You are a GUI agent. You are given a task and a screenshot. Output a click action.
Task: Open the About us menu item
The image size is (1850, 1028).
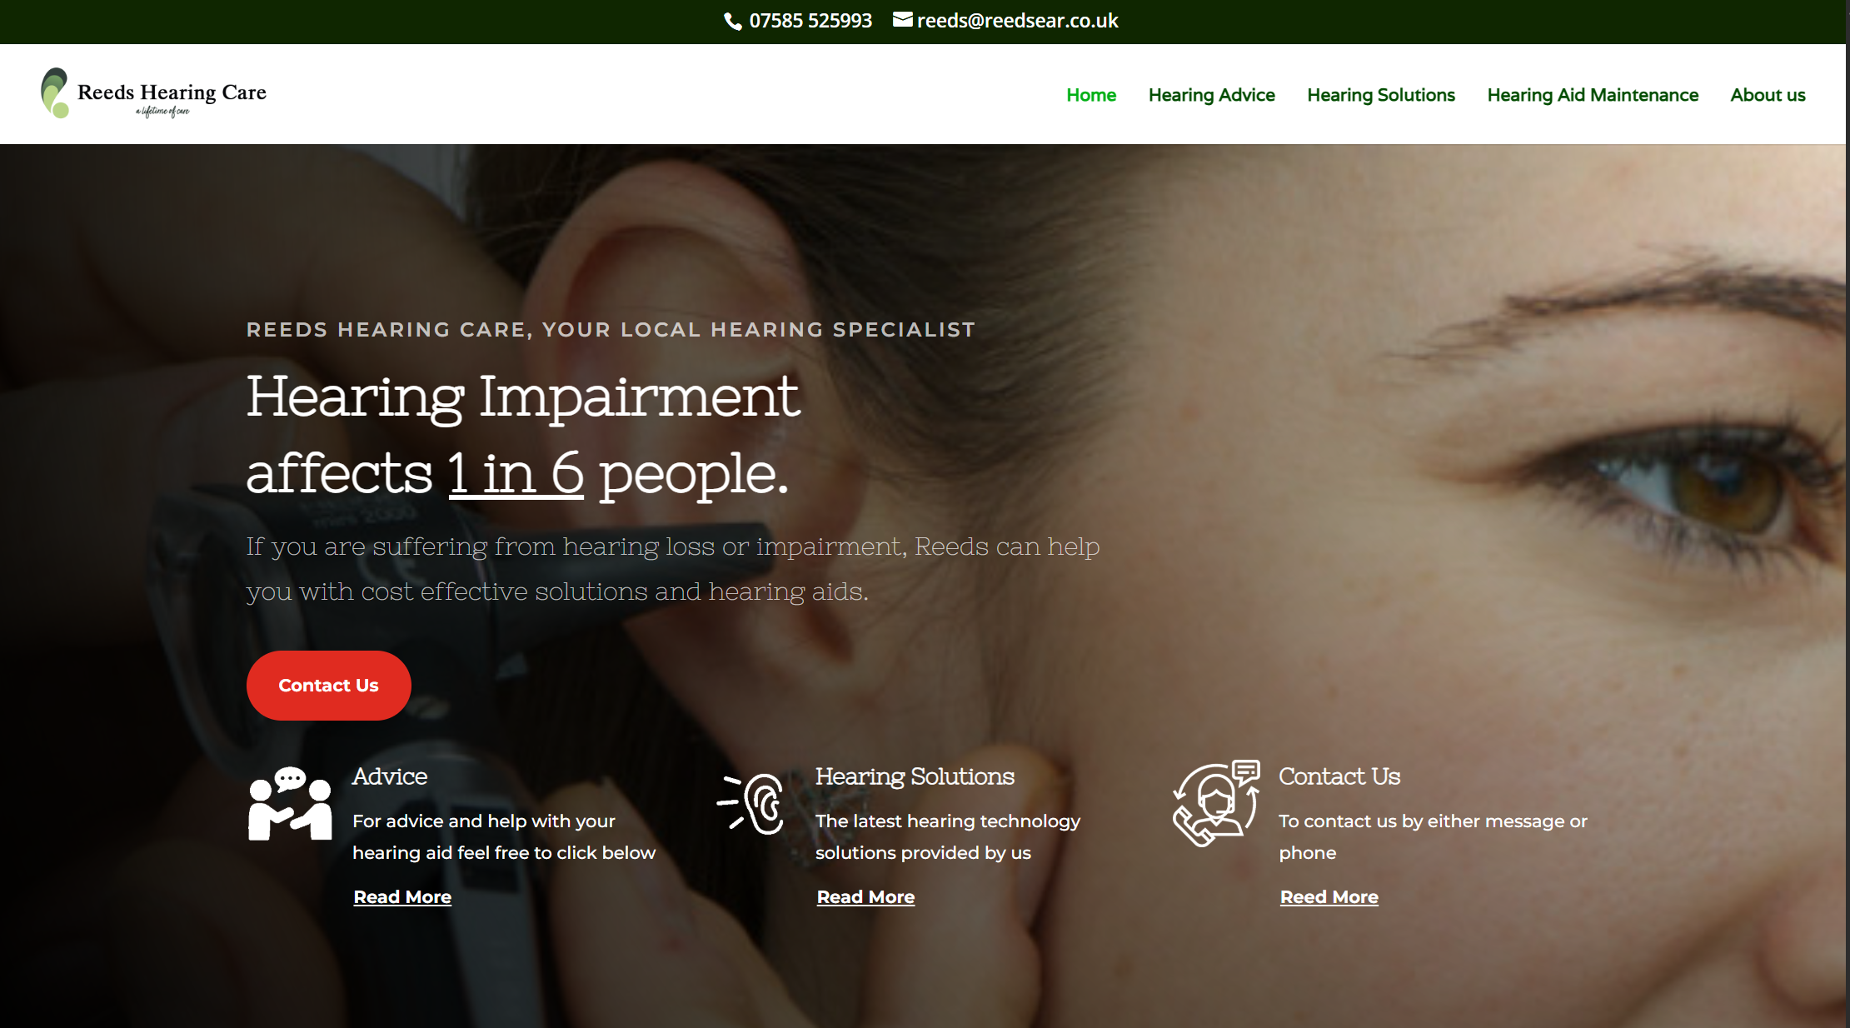[x=1768, y=95]
